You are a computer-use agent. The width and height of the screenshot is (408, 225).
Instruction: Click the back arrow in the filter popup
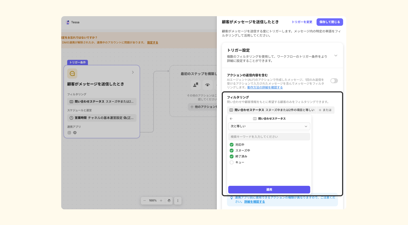231,119
